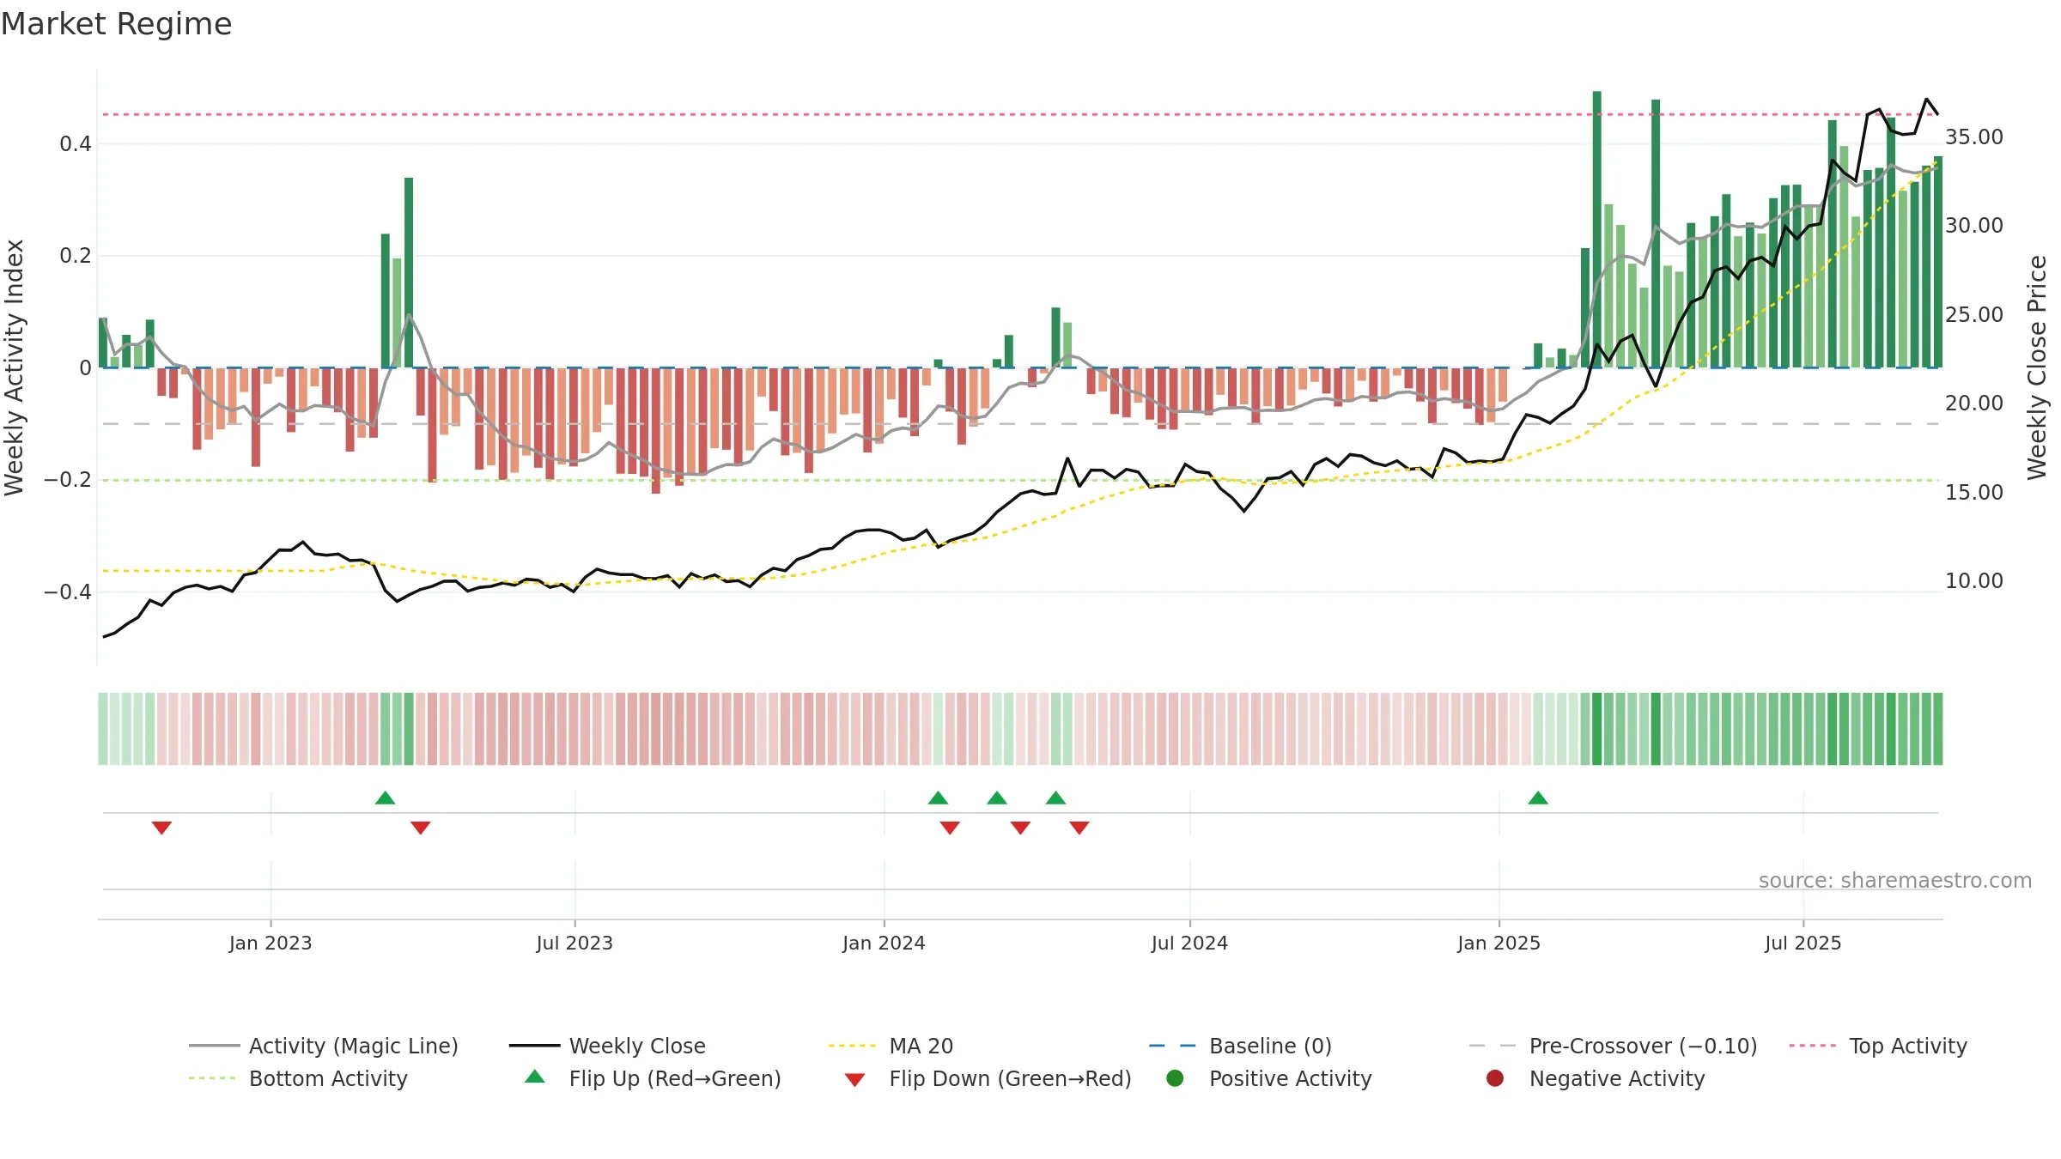Screen dimensions: 2061x1159
Task: Click the Weekly Activity Index axis title
Action: [15, 367]
